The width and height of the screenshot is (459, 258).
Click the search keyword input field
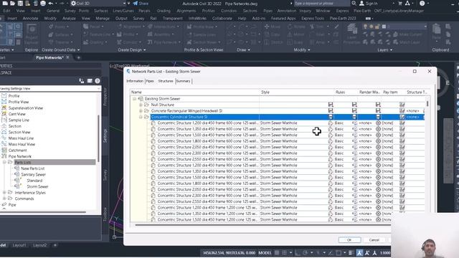(321, 4)
